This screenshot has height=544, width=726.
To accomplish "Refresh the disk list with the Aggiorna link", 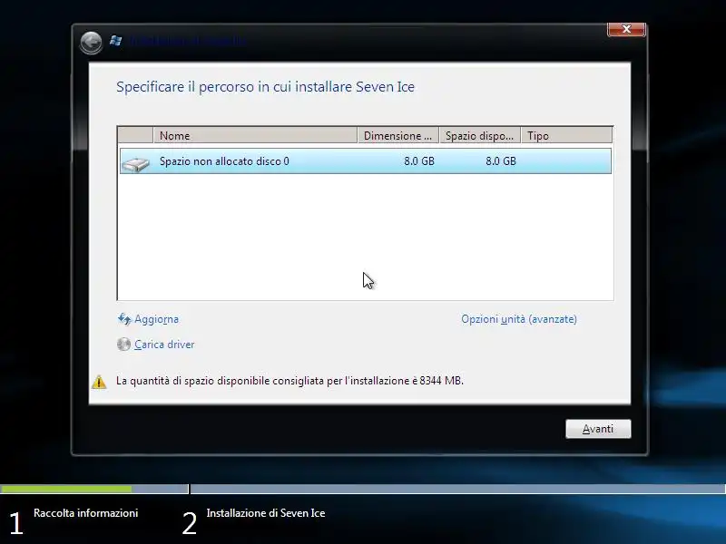I will [x=156, y=319].
